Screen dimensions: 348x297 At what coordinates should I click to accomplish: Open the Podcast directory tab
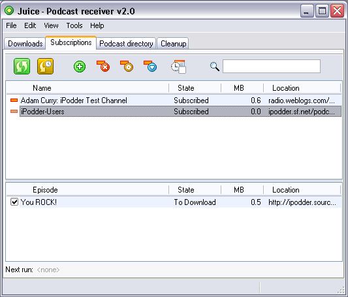coord(126,44)
